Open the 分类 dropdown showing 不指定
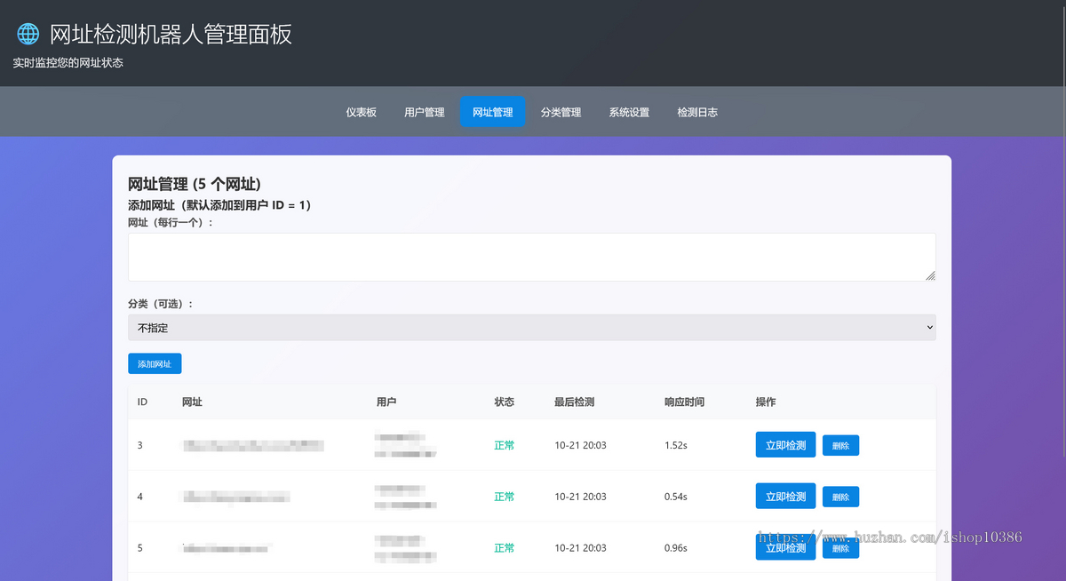The height and width of the screenshot is (581, 1066). 532,327
